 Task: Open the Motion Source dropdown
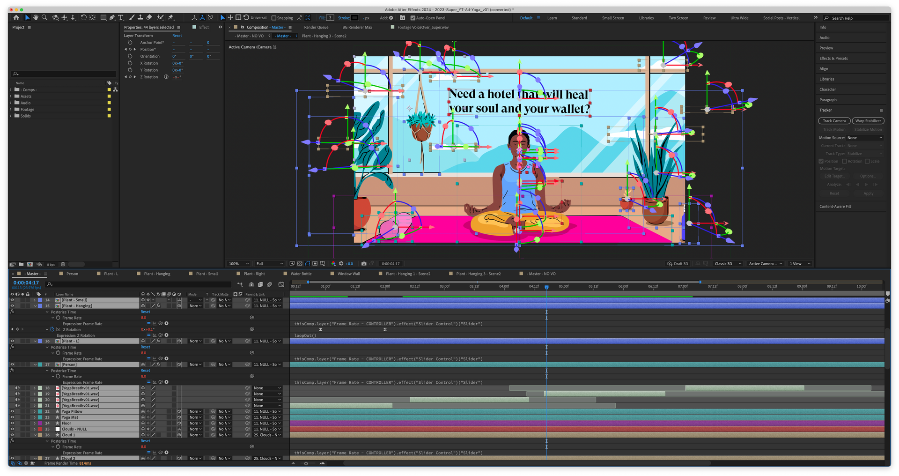[864, 138]
